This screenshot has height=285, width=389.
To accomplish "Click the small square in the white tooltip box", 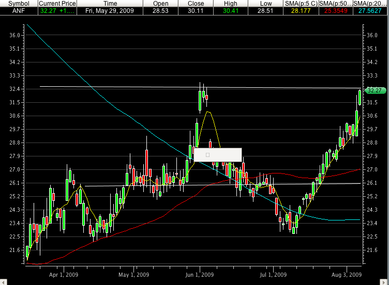I will click(208, 154).
